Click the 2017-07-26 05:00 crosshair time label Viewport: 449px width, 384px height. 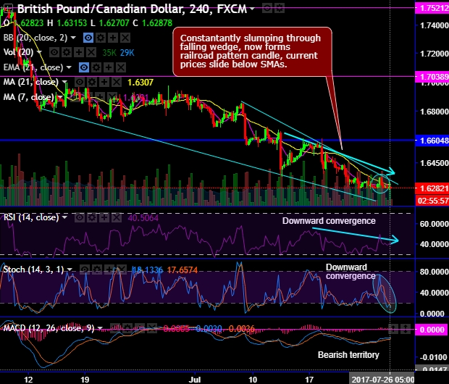pos(382,380)
